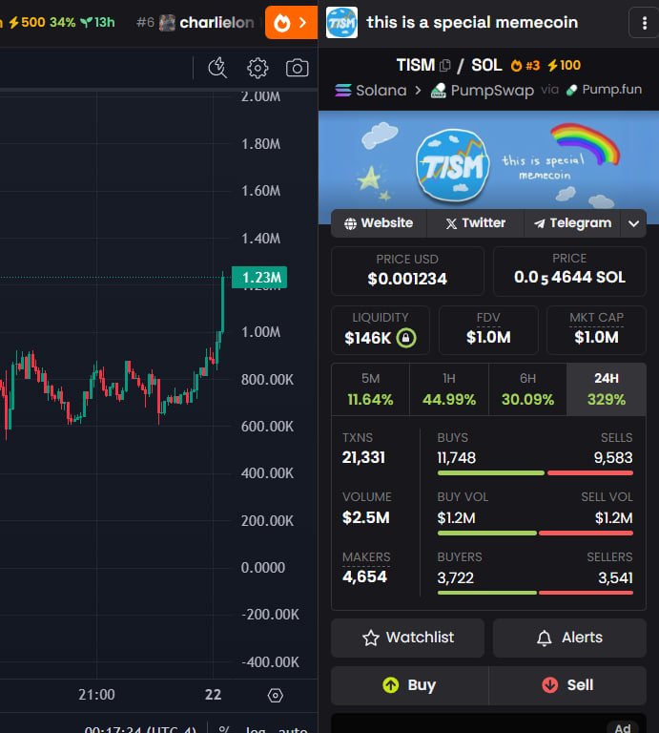Click the Buy button
The height and width of the screenshot is (733, 659).
[x=409, y=685]
